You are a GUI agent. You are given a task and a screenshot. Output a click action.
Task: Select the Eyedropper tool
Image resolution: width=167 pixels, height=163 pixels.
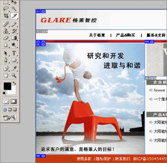pyautogui.click(x=14, y=68)
